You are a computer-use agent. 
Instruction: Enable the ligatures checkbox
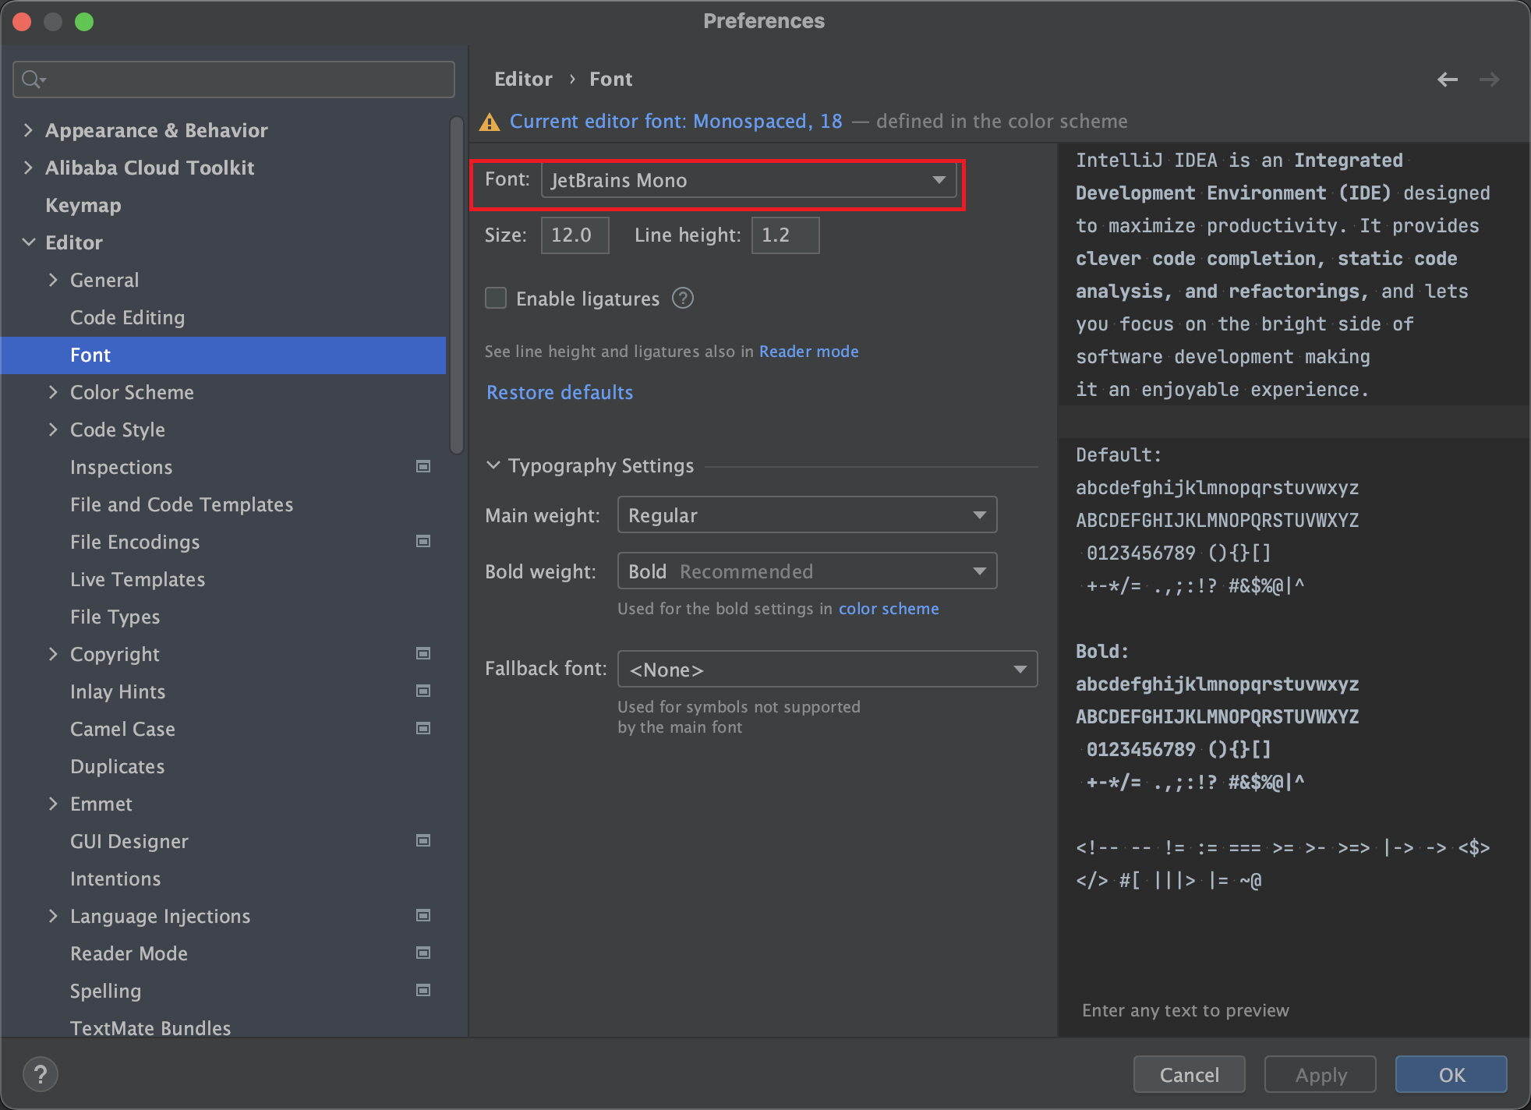tap(496, 299)
